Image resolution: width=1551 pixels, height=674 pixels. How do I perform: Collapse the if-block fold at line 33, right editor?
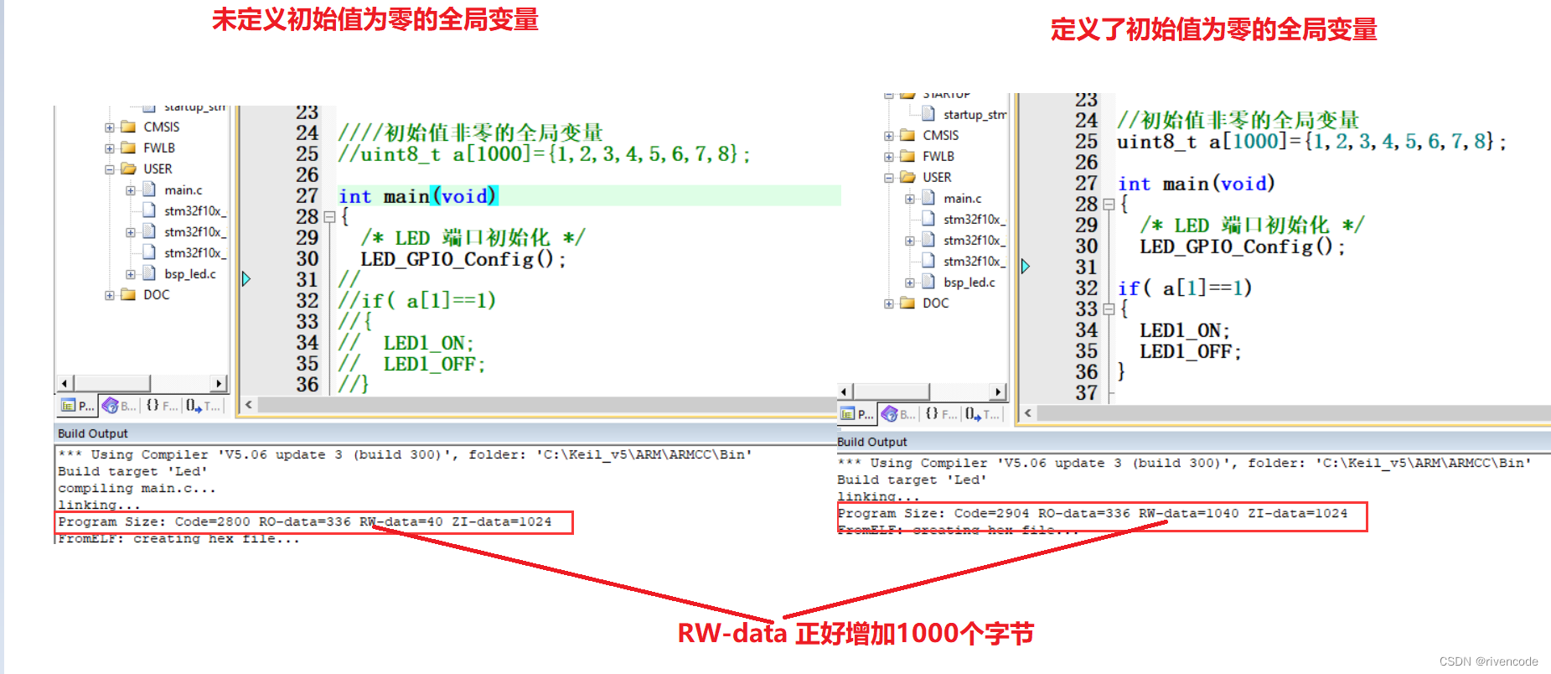(1109, 309)
